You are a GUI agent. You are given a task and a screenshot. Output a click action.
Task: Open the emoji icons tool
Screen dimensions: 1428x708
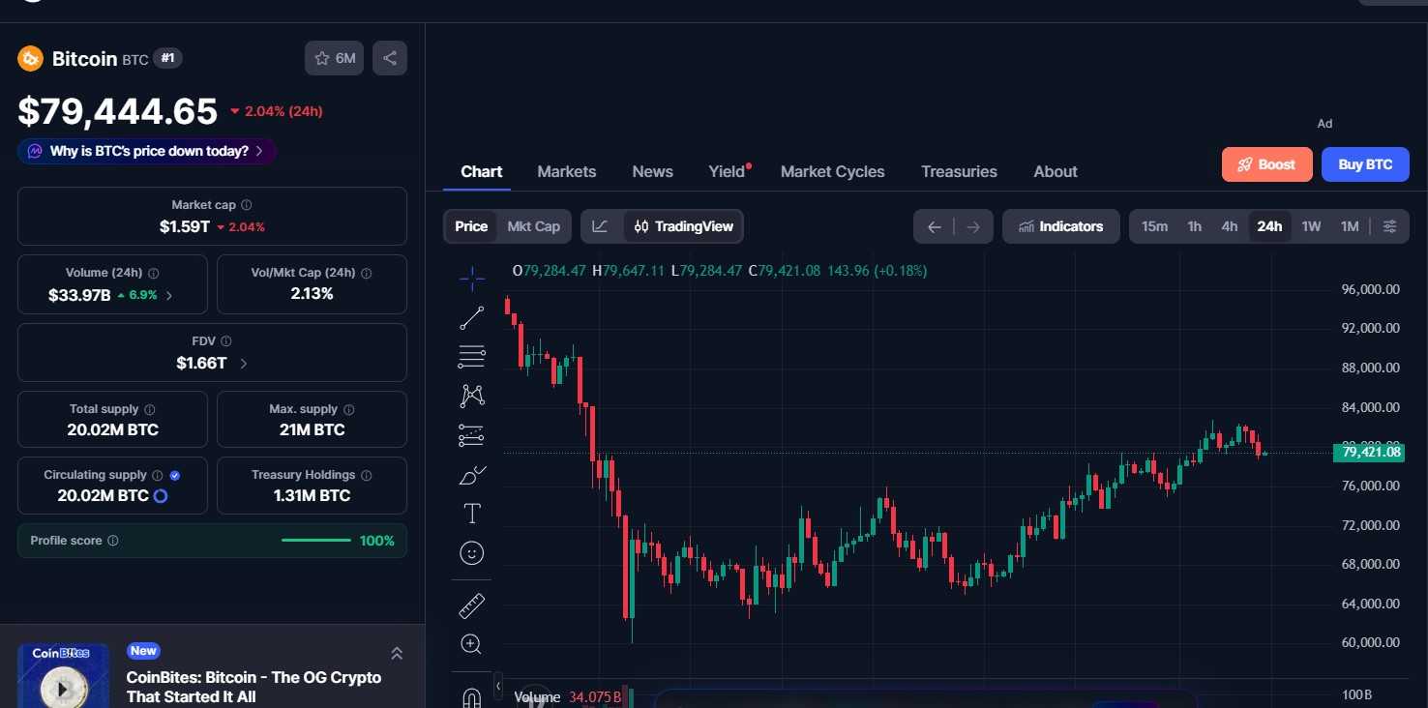tap(472, 553)
